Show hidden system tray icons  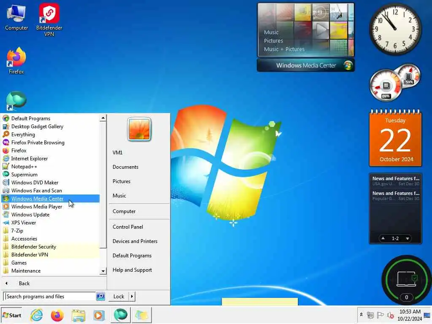(361, 314)
